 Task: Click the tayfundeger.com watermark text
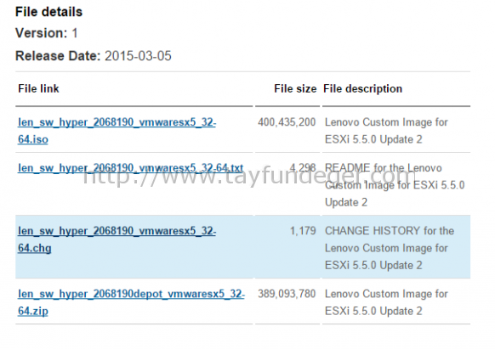pos(249,177)
